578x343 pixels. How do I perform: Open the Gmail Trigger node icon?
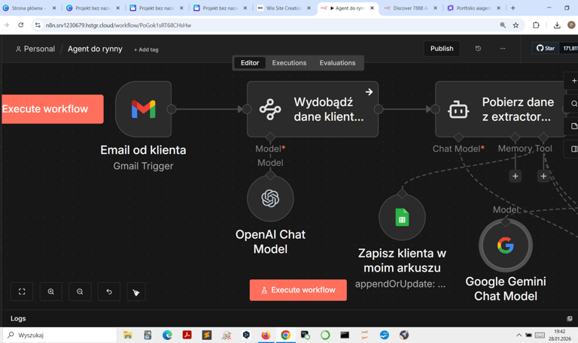point(144,109)
